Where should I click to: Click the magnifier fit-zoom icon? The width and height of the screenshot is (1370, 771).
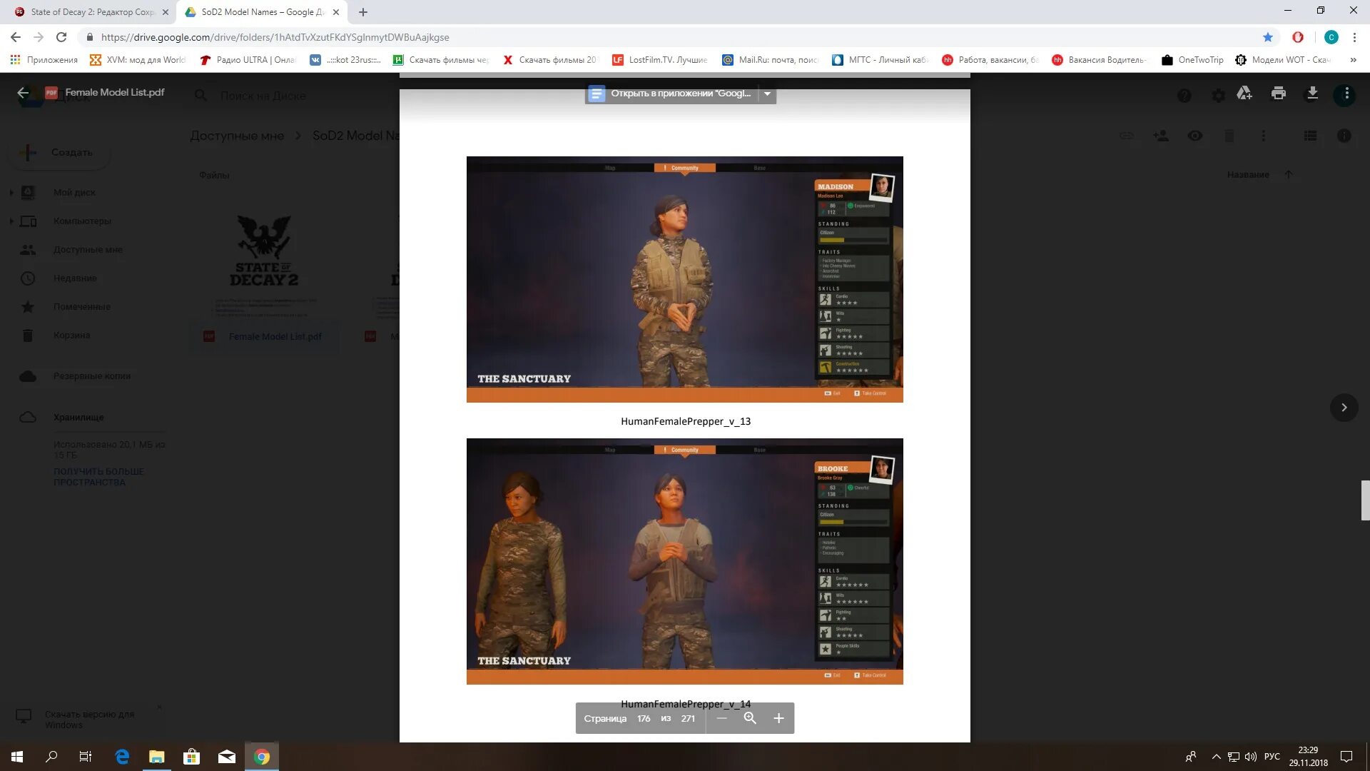(x=750, y=718)
